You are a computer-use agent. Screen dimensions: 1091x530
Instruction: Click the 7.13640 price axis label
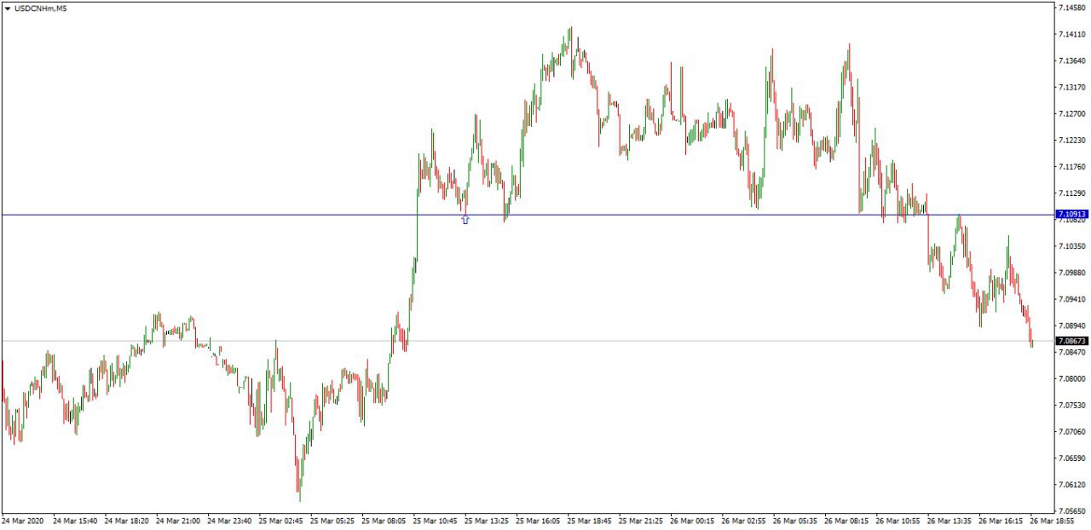tap(1072, 60)
